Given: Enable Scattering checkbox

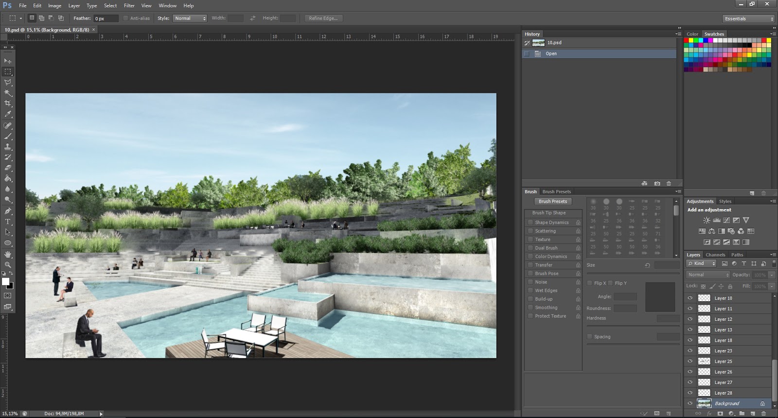Looking at the screenshot, I should coord(530,231).
